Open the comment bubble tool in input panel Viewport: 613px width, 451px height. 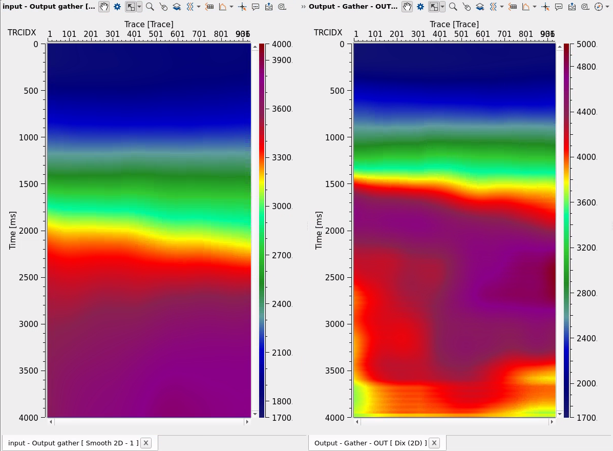click(x=256, y=7)
